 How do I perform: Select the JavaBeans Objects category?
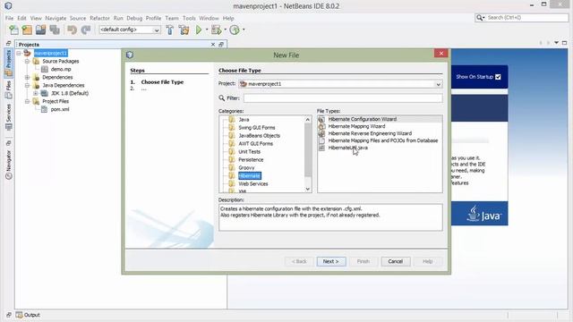pyautogui.click(x=259, y=136)
